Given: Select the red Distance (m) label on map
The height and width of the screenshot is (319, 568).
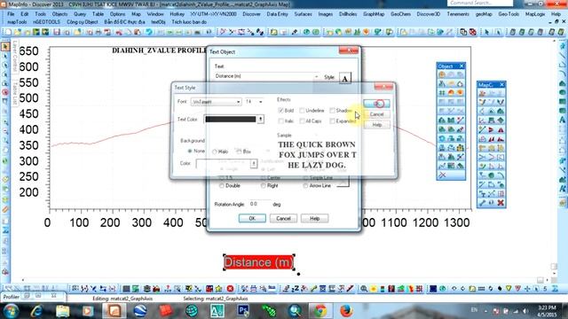Looking at the screenshot, I should (x=258, y=262).
